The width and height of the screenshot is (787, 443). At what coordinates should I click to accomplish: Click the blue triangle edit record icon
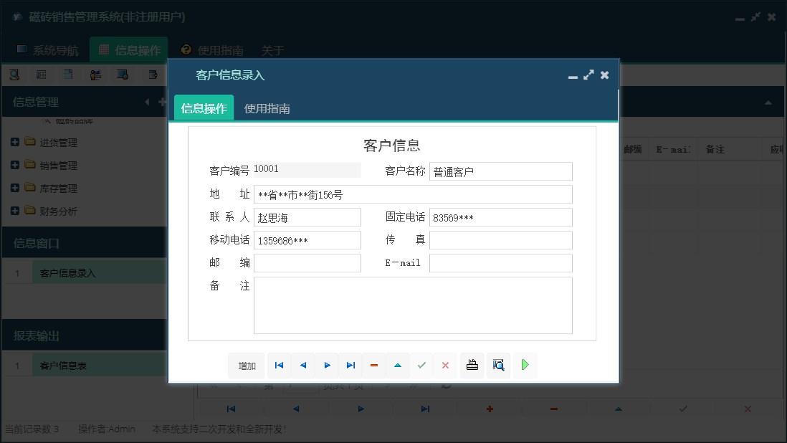pos(397,366)
